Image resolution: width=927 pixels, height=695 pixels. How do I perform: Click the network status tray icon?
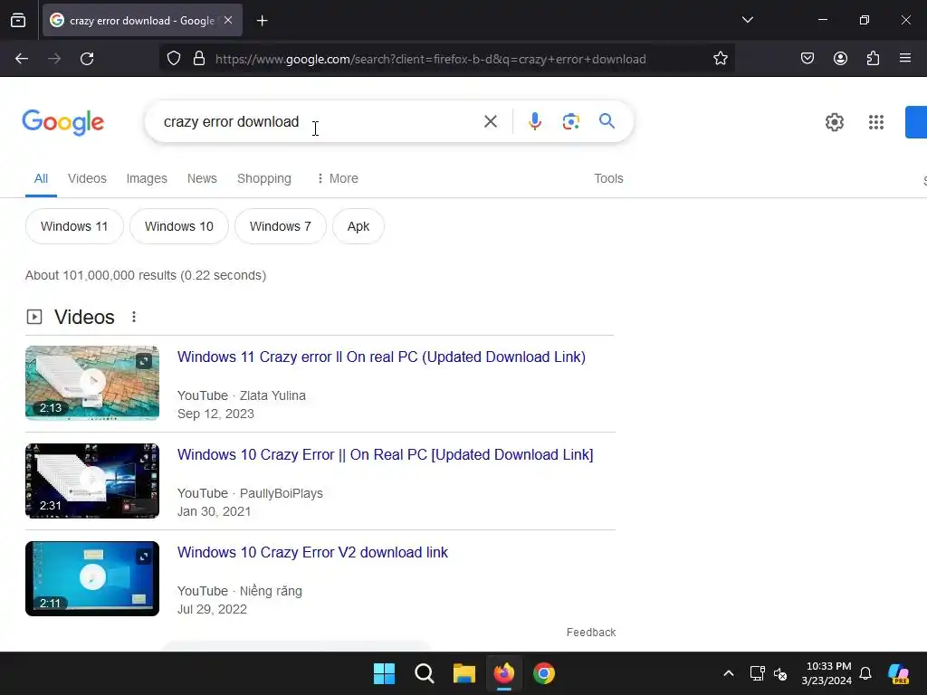pyautogui.click(x=757, y=673)
